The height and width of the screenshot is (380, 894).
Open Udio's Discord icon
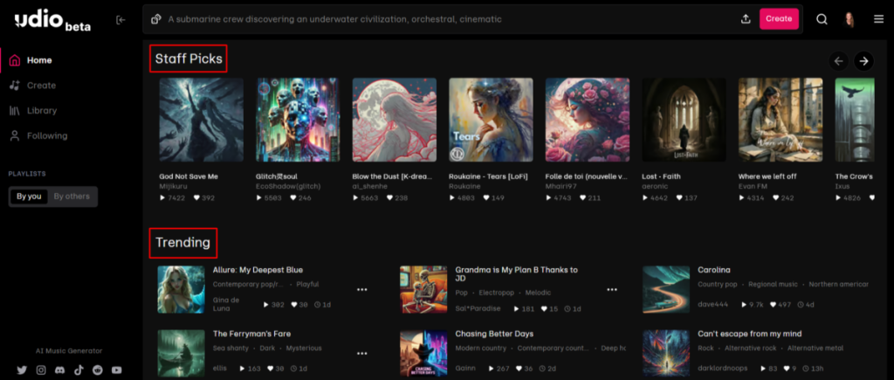click(x=60, y=370)
